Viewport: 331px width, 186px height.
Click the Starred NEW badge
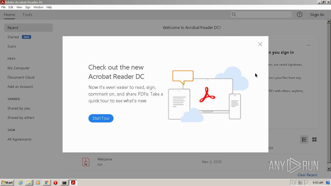[x=26, y=37]
